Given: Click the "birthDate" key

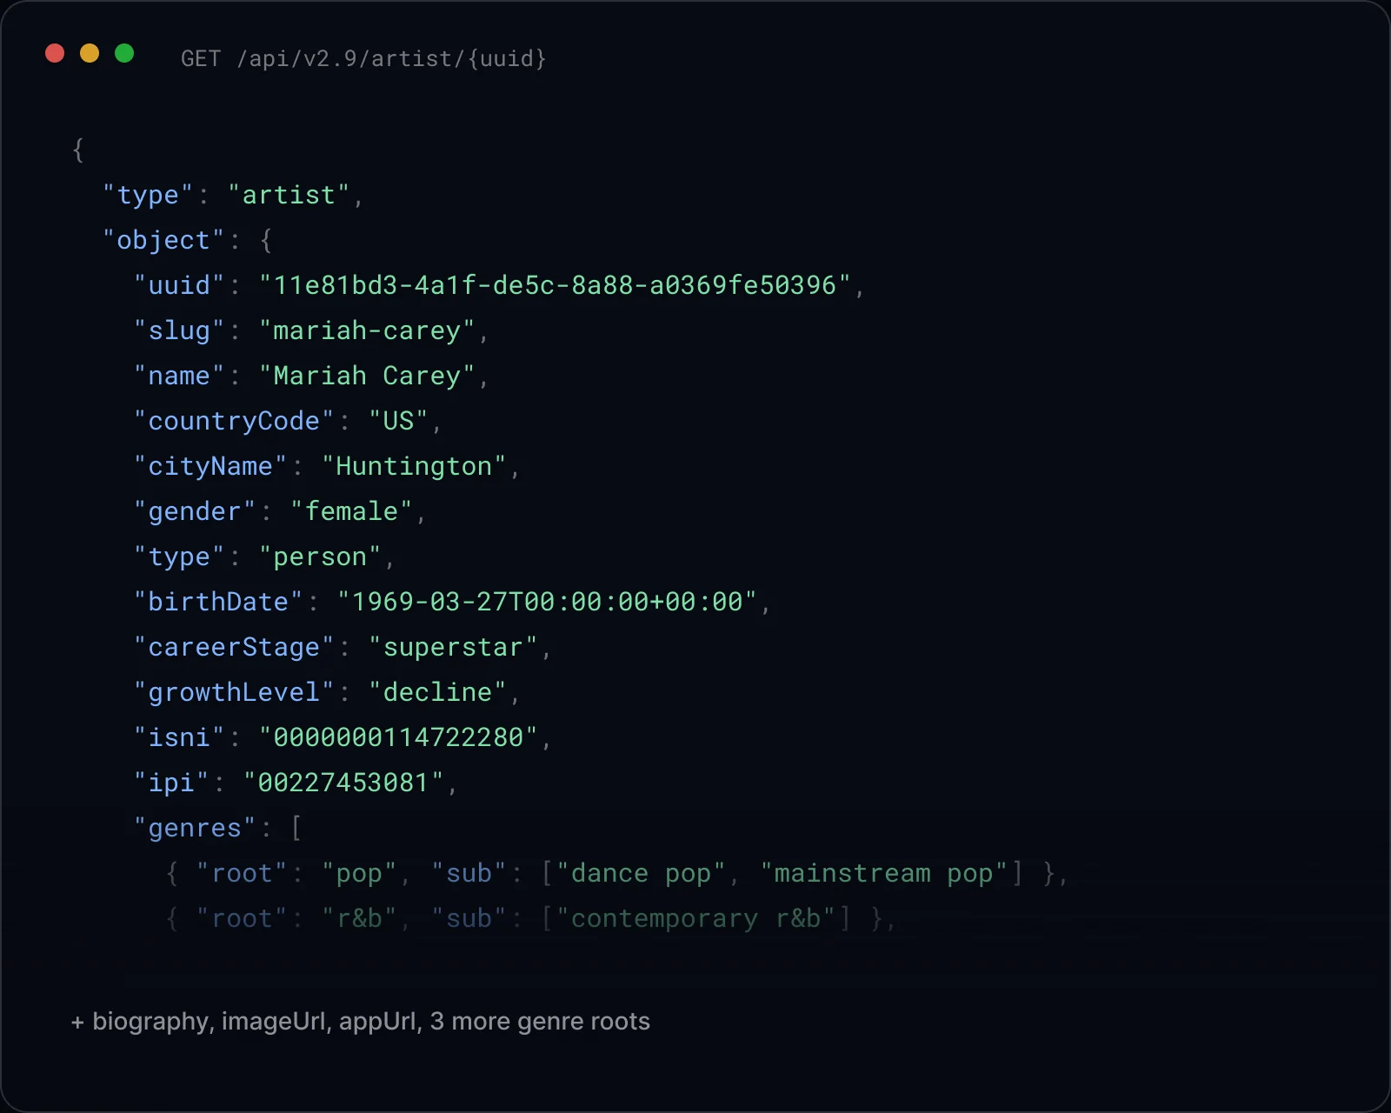Looking at the screenshot, I should pos(218,602).
